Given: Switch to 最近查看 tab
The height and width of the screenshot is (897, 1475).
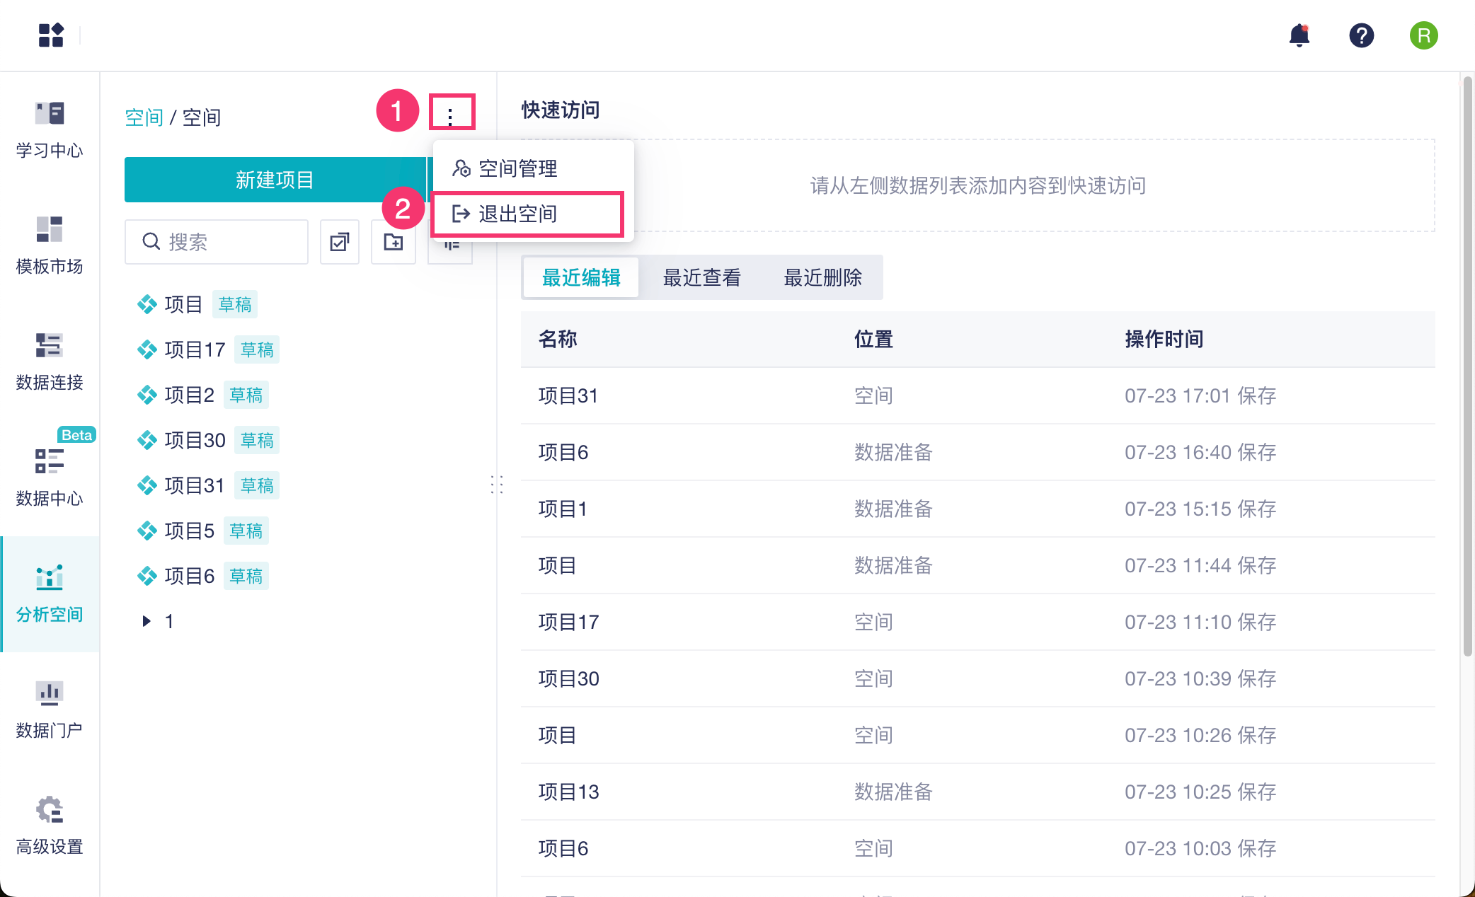Looking at the screenshot, I should click(701, 277).
